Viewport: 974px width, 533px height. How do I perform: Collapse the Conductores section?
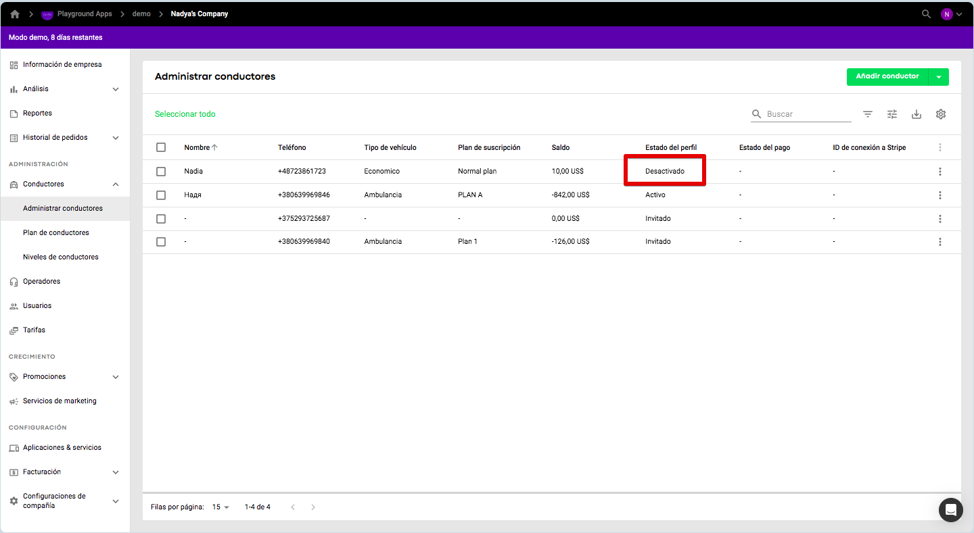click(x=116, y=184)
